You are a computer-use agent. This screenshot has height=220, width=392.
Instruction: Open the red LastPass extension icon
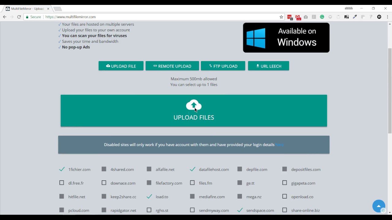coord(290,17)
